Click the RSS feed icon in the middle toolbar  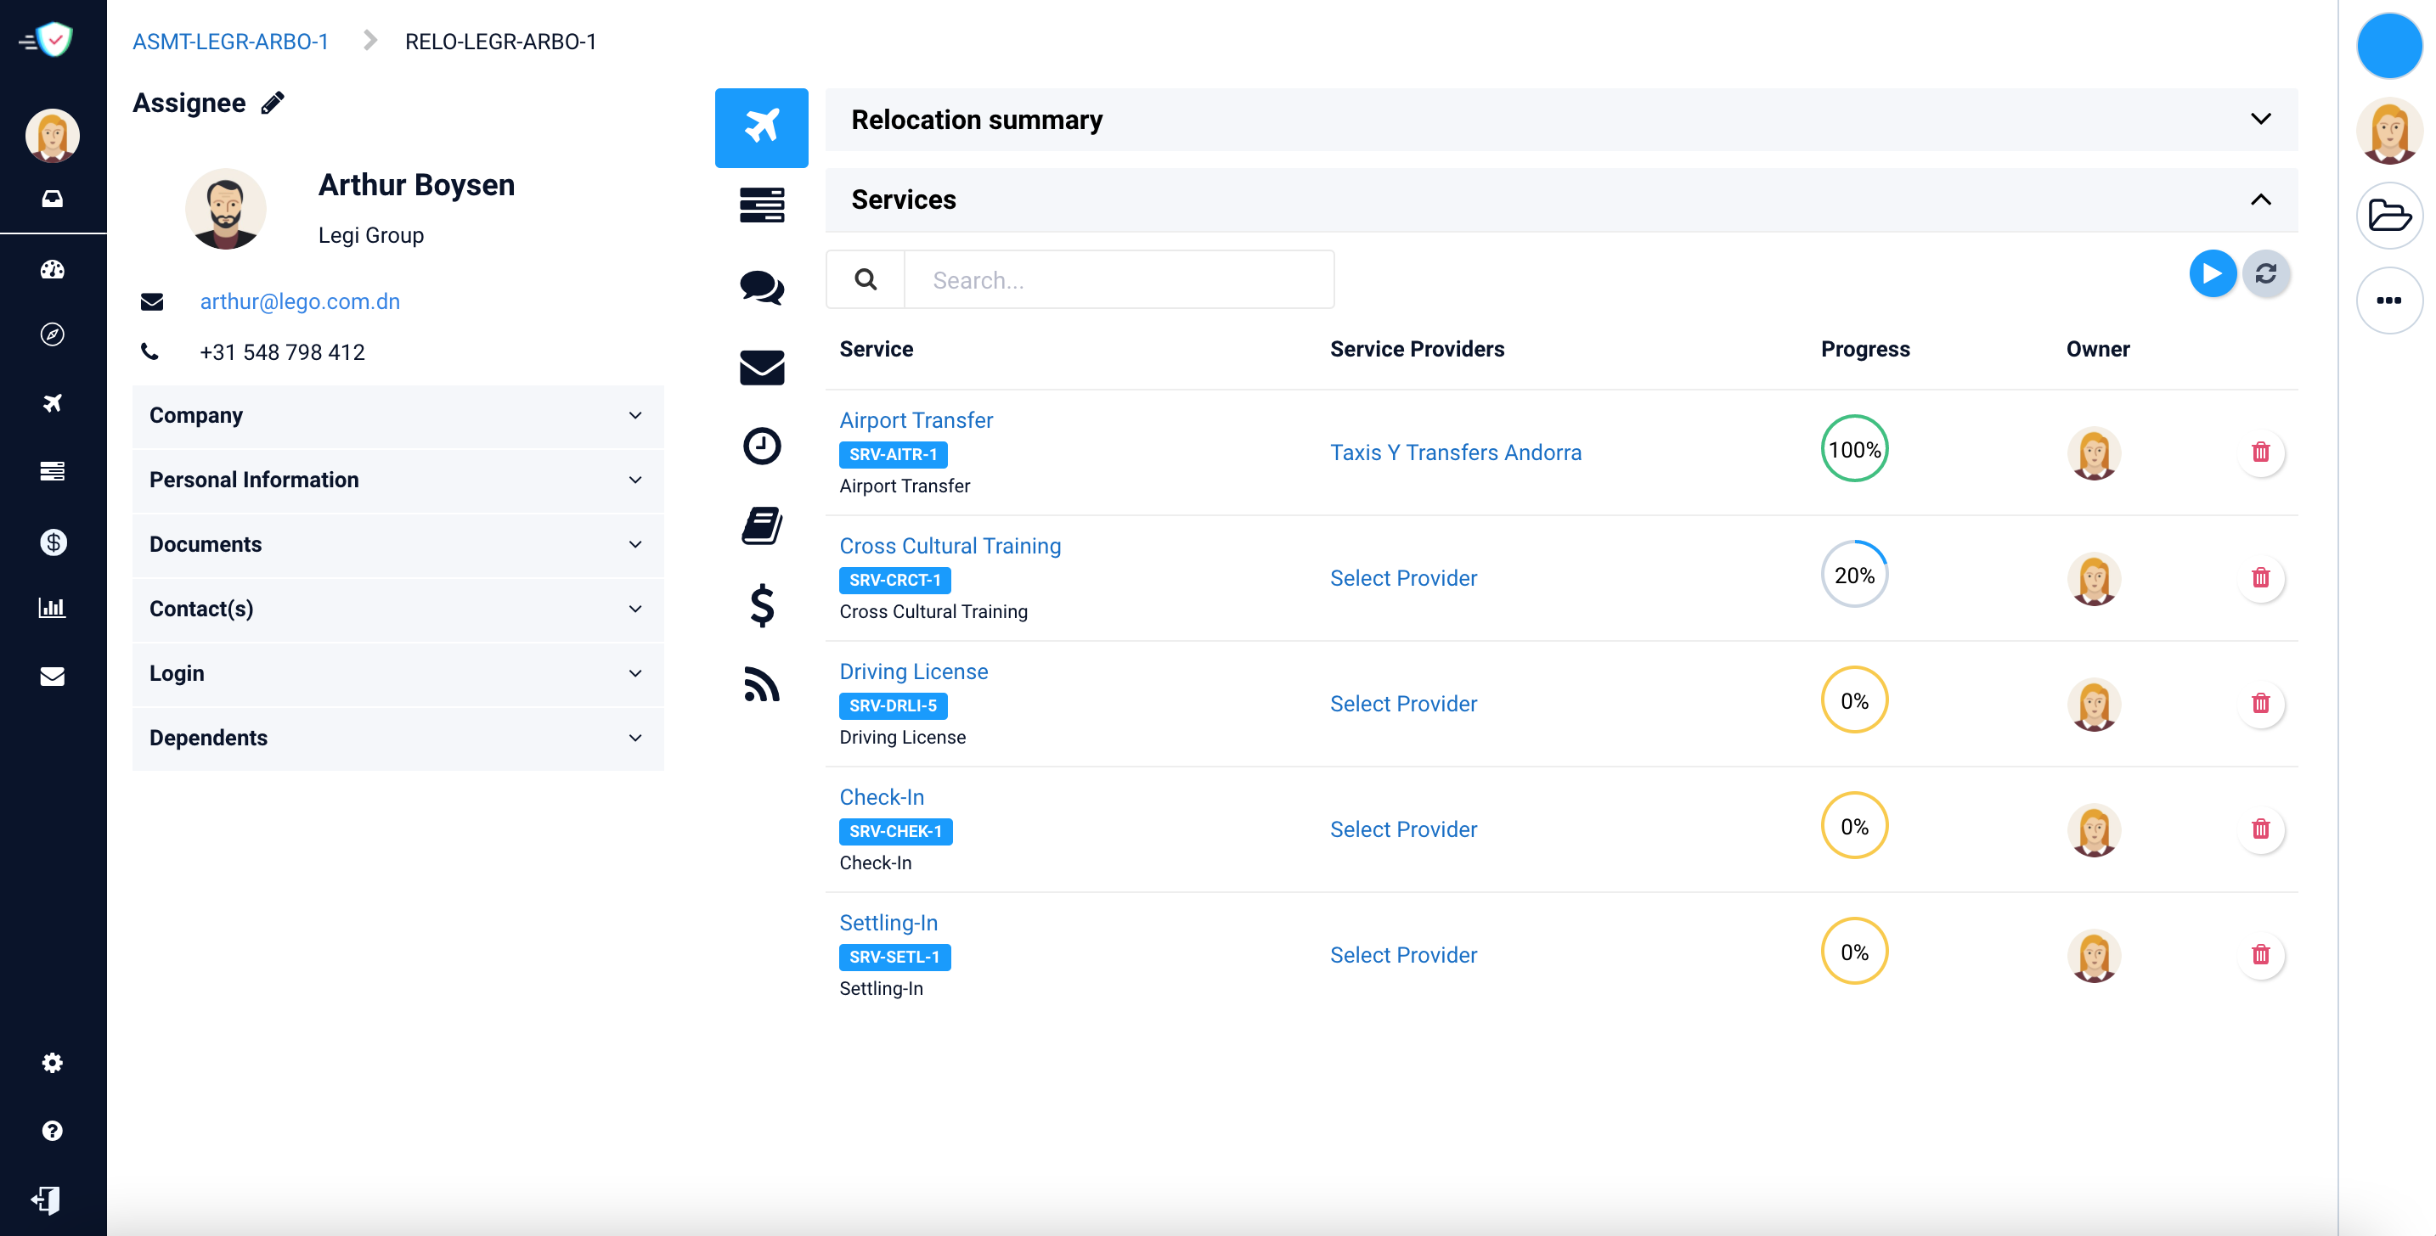tap(761, 685)
